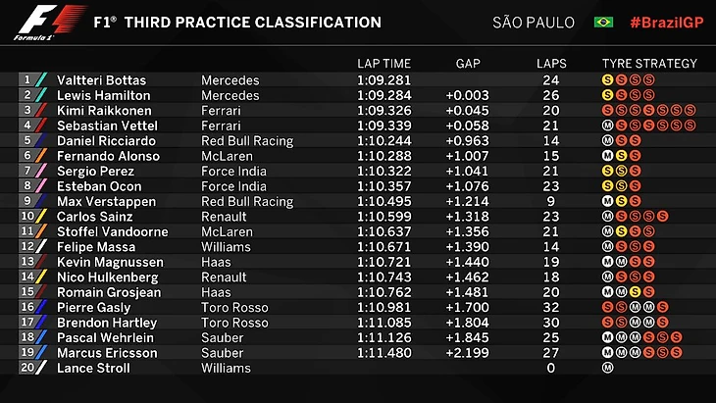Click the position 20 badge for Stroll
This screenshot has width=716, height=403.
coord(26,368)
